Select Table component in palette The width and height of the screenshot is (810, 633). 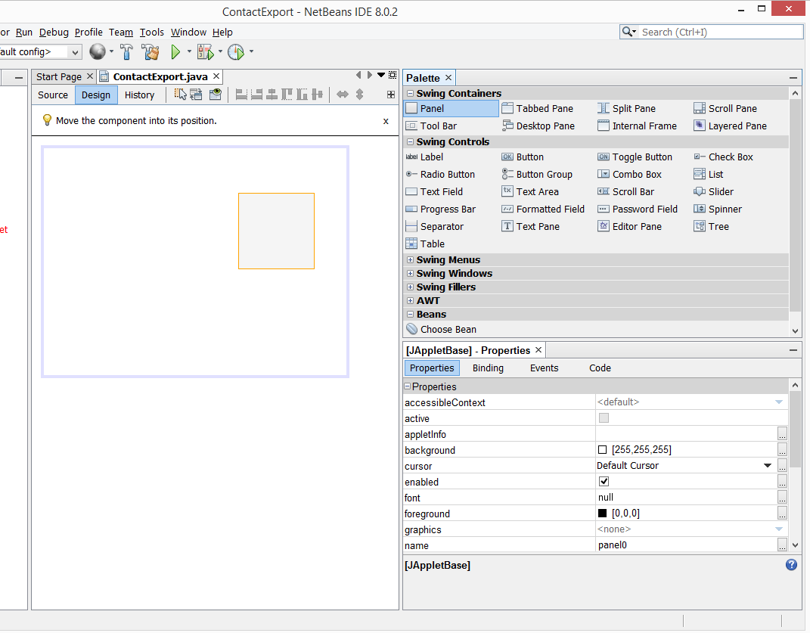tap(432, 244)
